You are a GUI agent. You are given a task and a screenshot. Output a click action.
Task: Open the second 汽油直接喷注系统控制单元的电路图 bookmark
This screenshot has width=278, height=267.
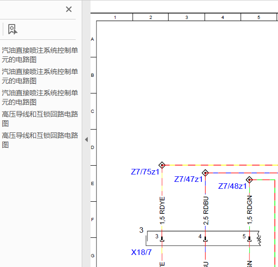point(40,76)
